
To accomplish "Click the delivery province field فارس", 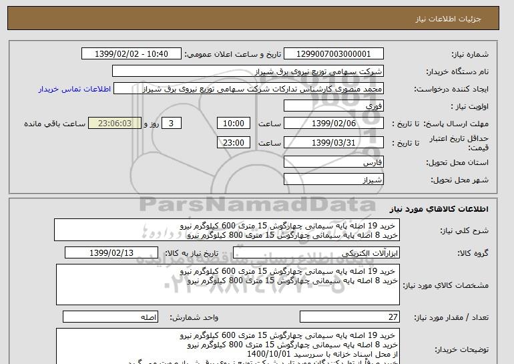I will pyautogui.click(x=333, y=162).
